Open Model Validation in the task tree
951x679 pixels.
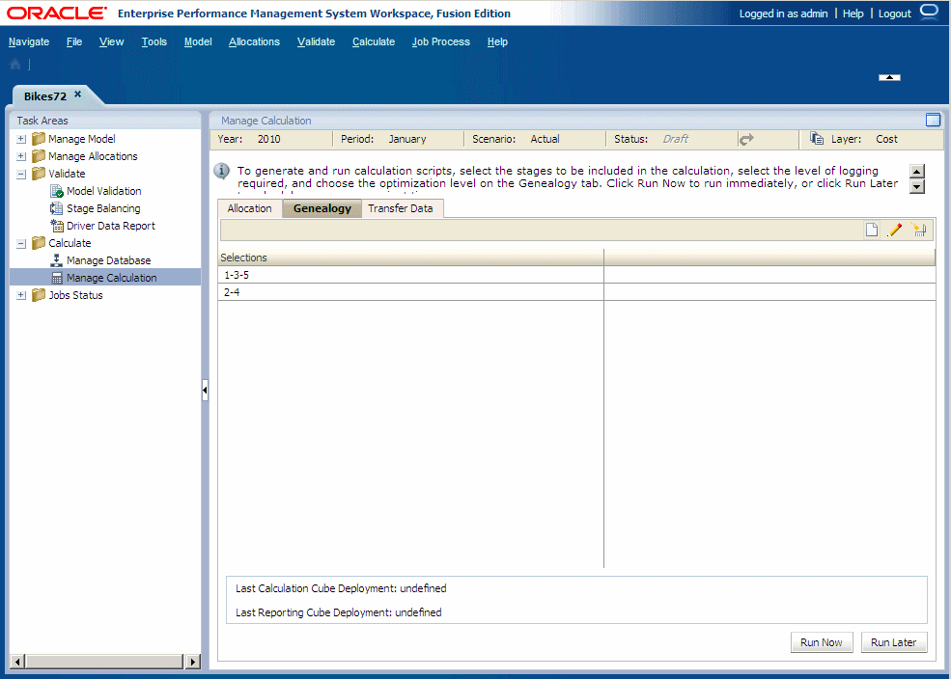click(103, 191)
